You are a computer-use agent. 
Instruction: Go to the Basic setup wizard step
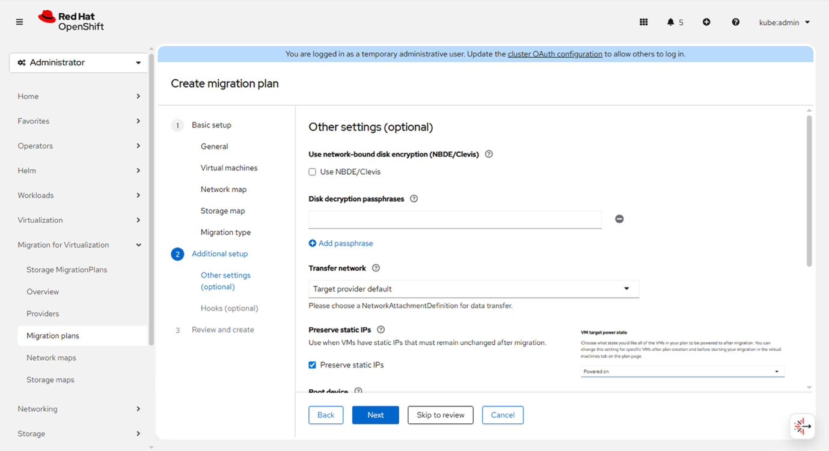(211, 125)
